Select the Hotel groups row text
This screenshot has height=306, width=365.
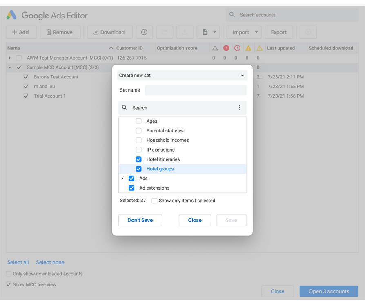click(160, 169)
